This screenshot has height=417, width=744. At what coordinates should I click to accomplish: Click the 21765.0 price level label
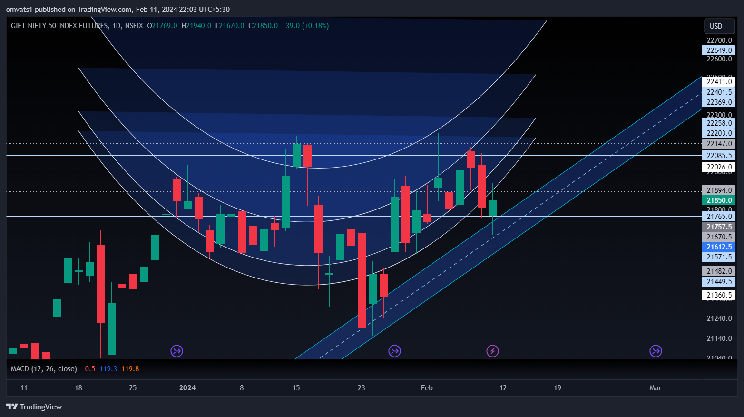[719, 217]
